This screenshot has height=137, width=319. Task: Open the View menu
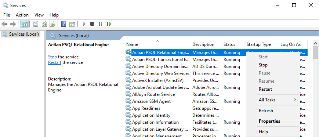point(39,15)
